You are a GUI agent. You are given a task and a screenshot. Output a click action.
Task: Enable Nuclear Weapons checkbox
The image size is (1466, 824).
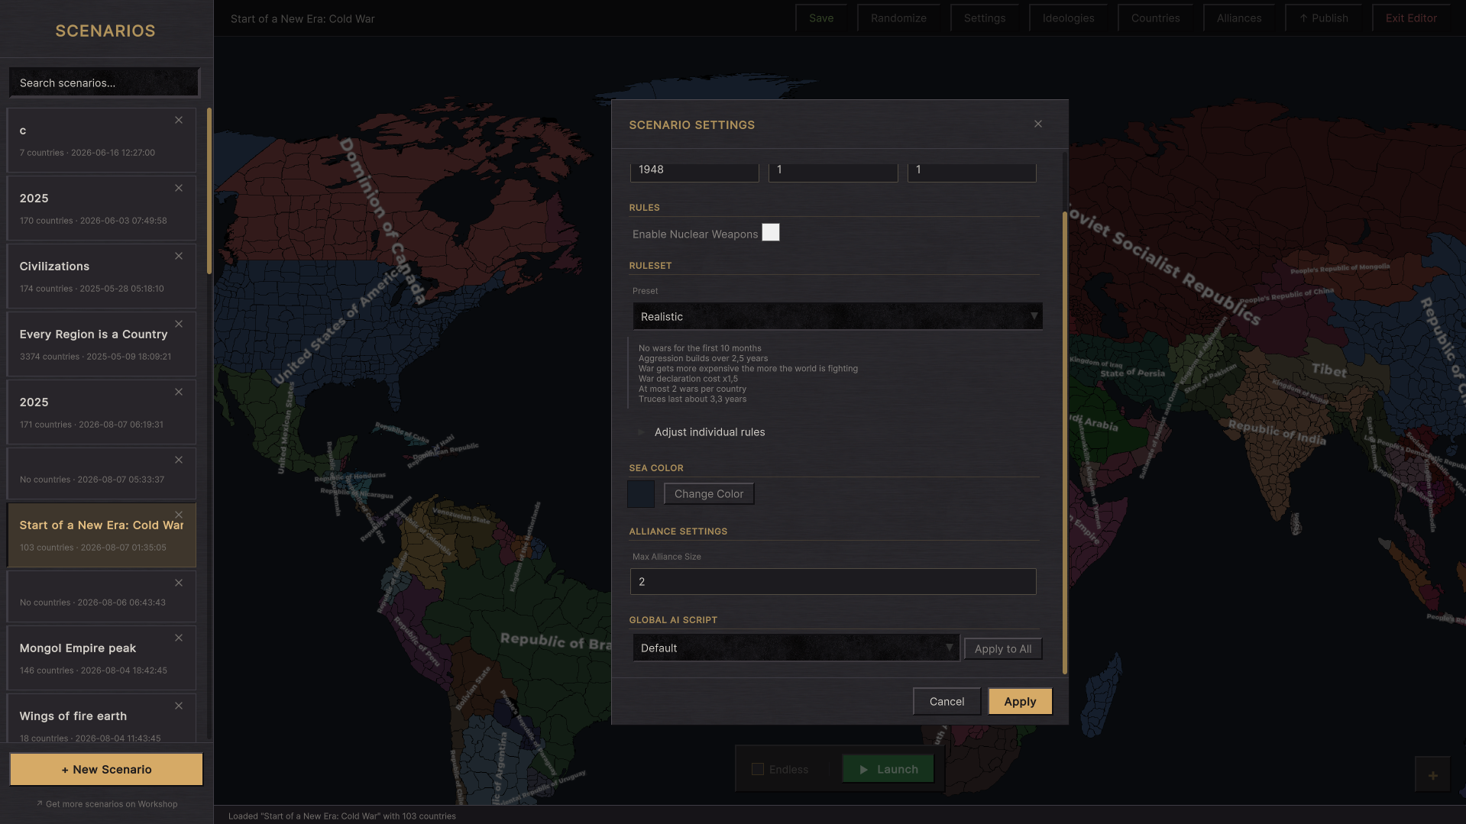pyautogui.click(x=771, y=233)
